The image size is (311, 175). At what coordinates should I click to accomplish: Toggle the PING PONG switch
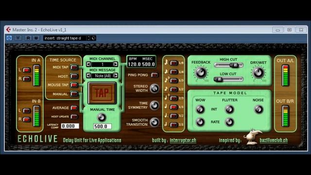(x=155, y=75)
